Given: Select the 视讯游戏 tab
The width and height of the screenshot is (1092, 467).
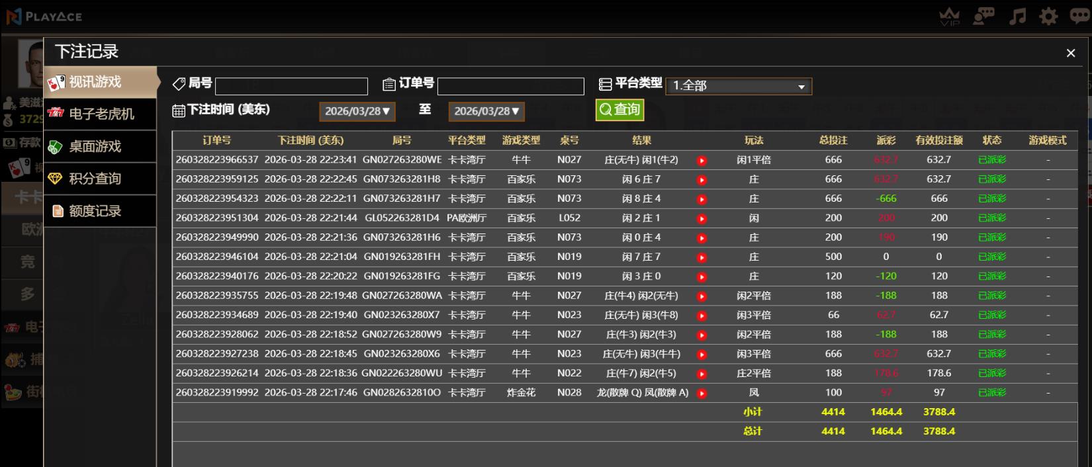Looking at the screenshot, I should coord(101,82).
